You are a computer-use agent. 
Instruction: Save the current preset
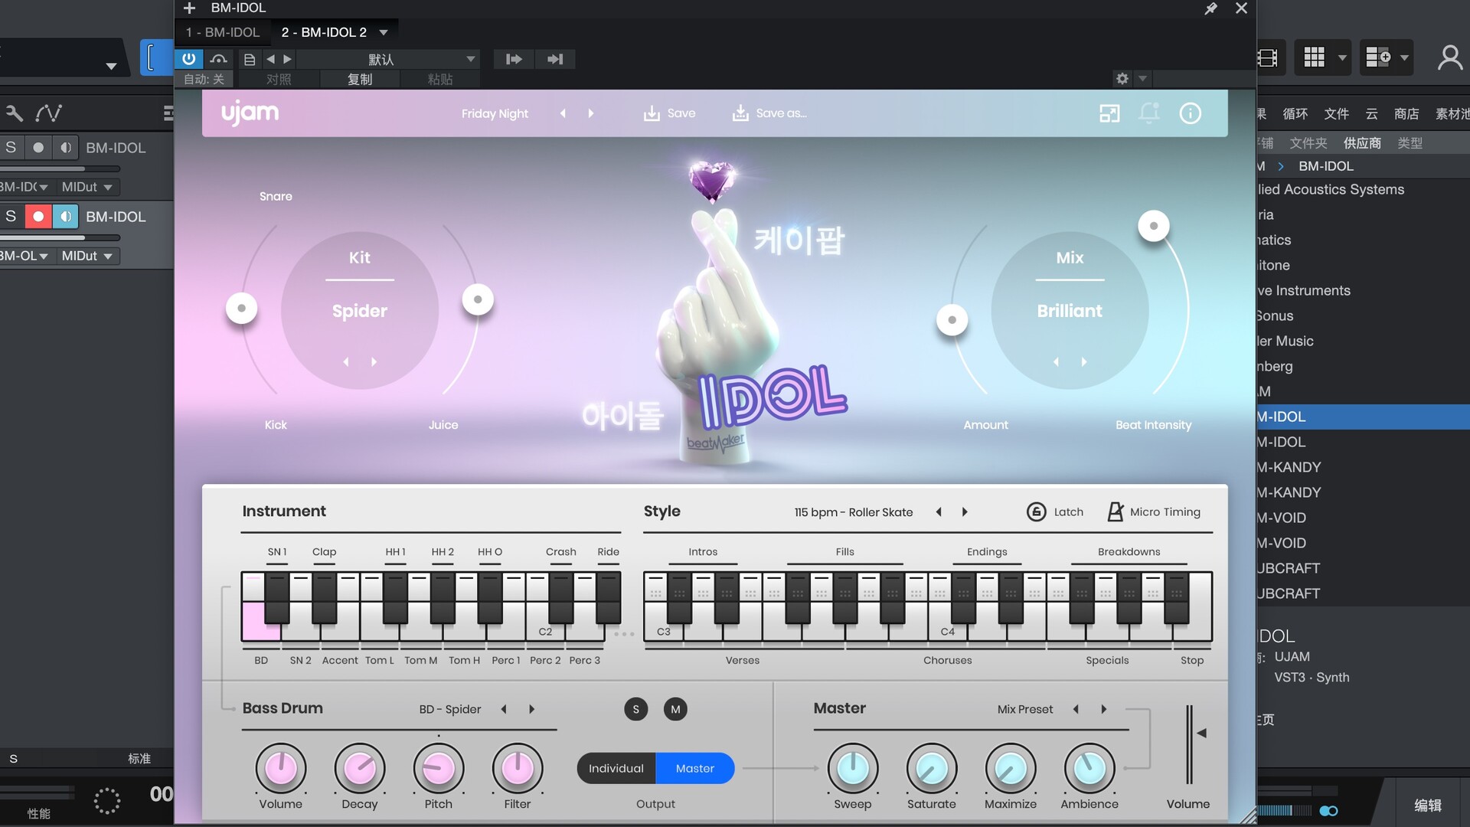click(x=669, y=113)
